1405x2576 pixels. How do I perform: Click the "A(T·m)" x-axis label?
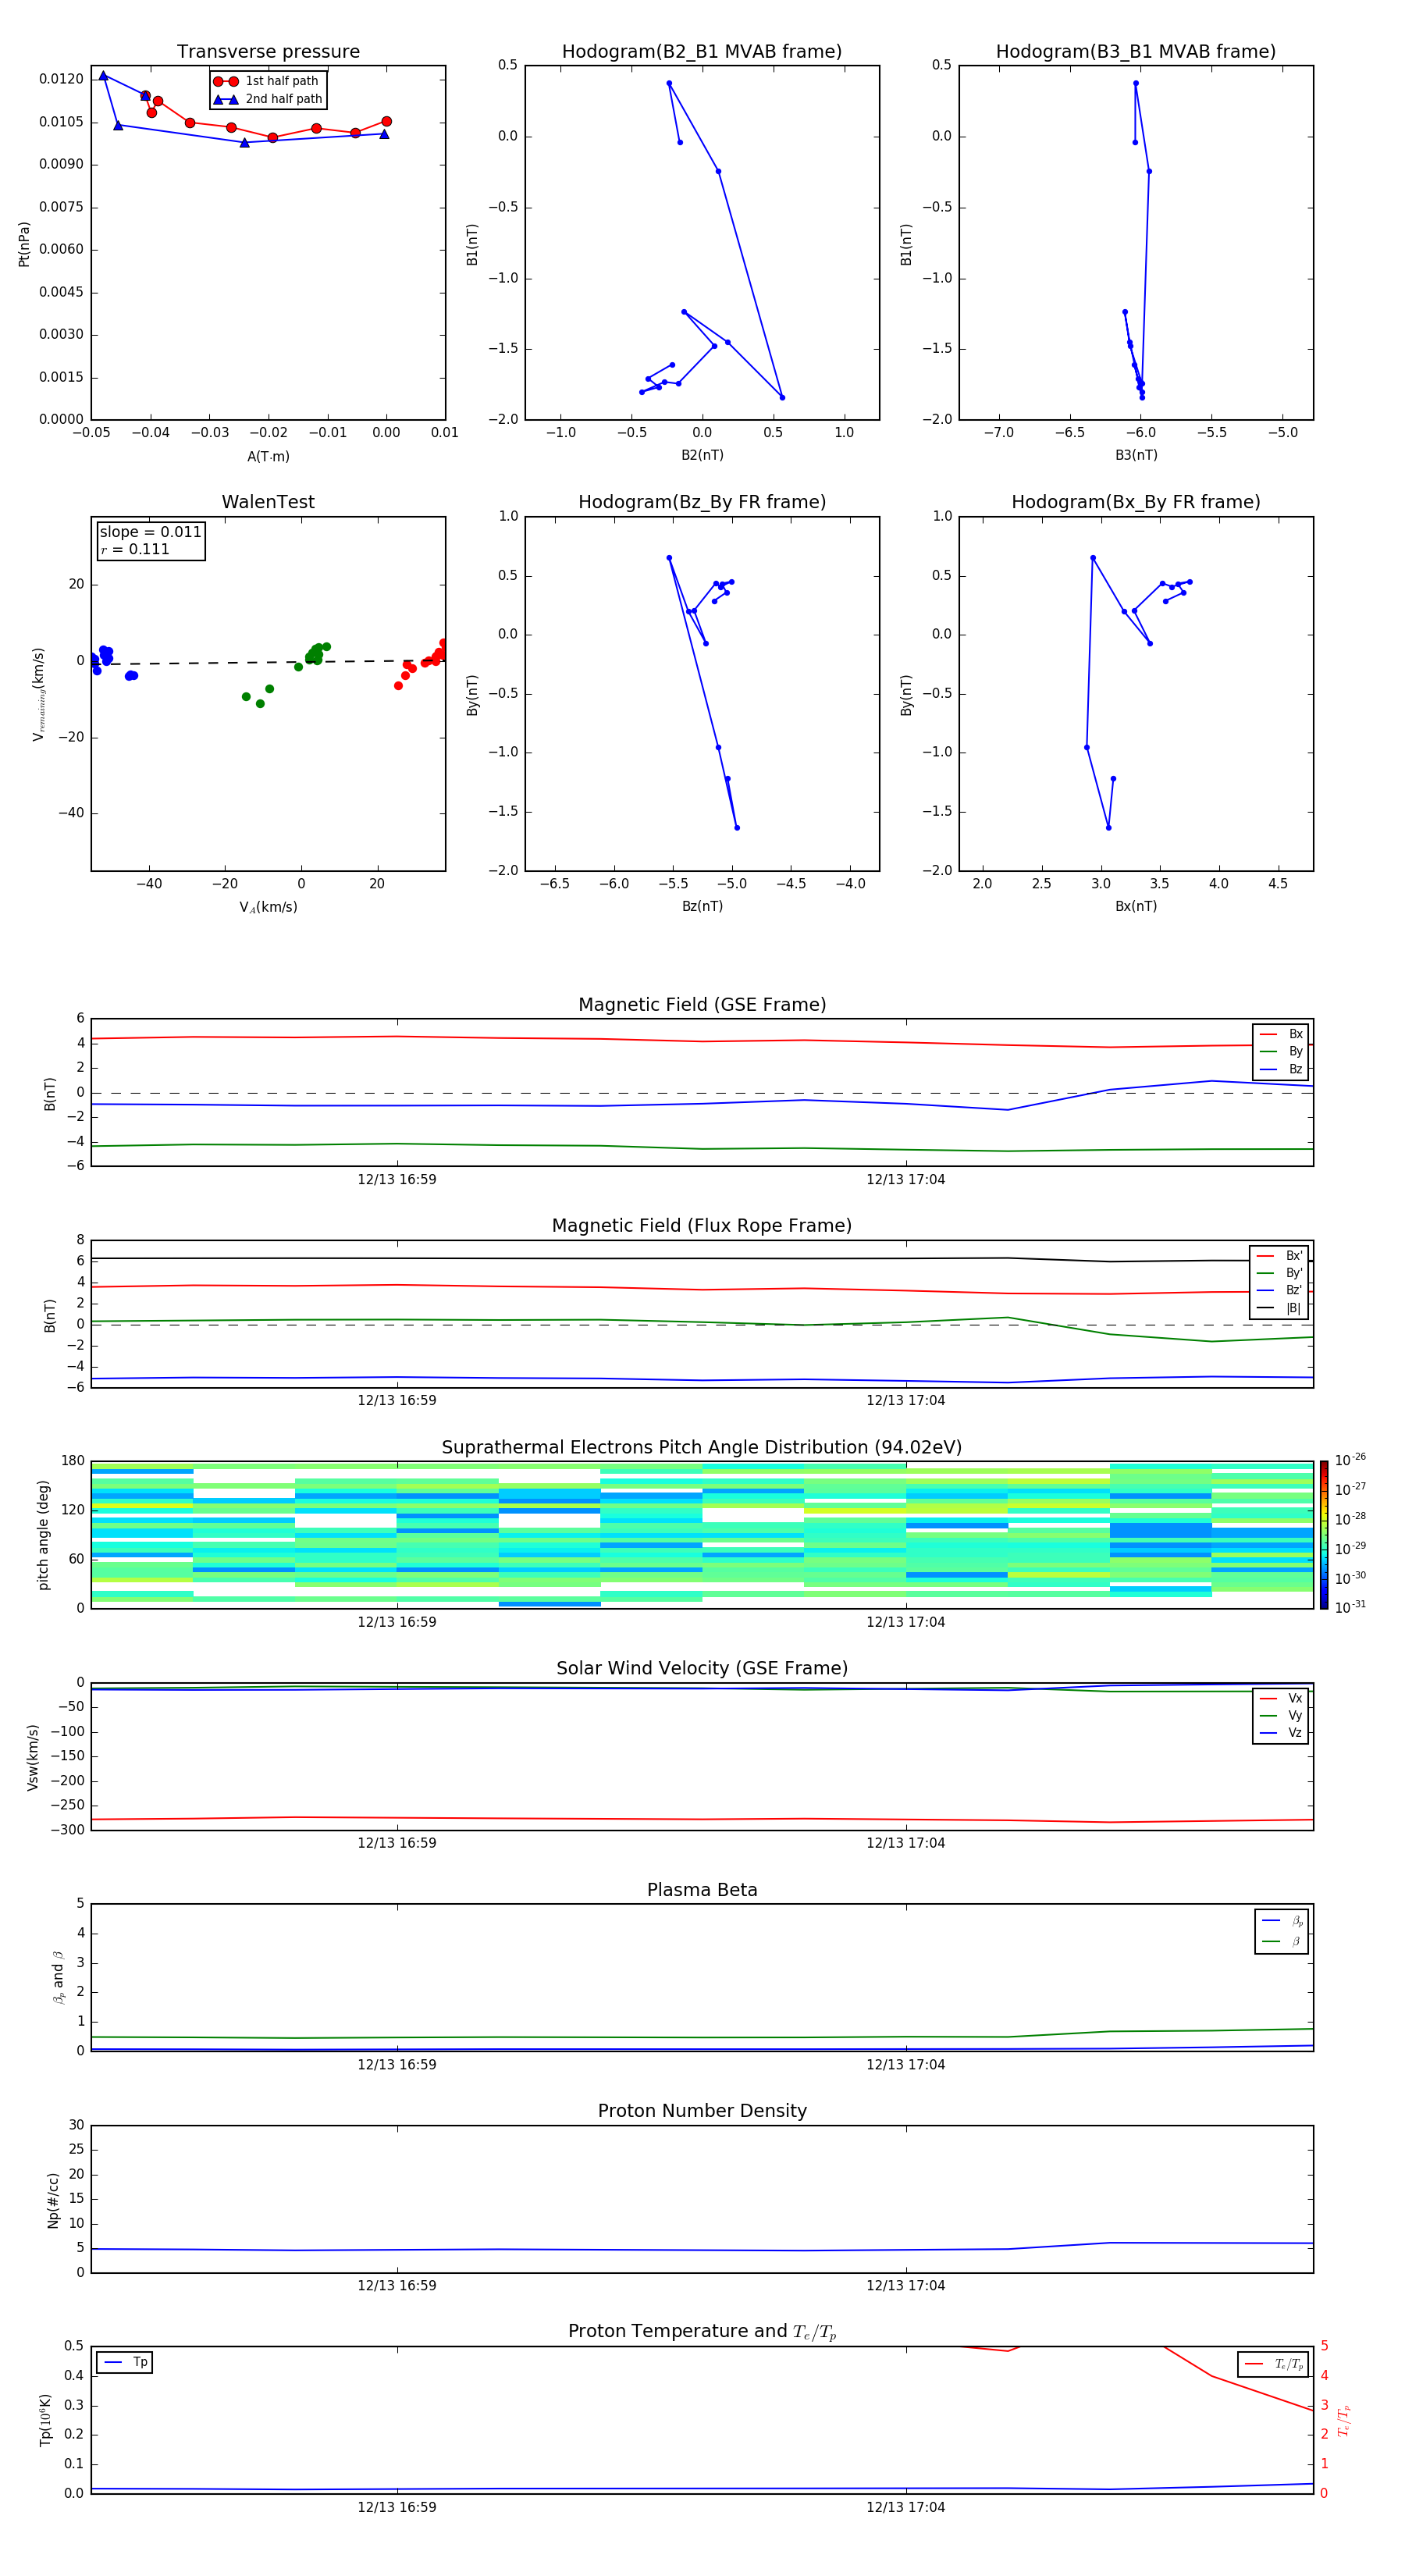click(268, 456)
